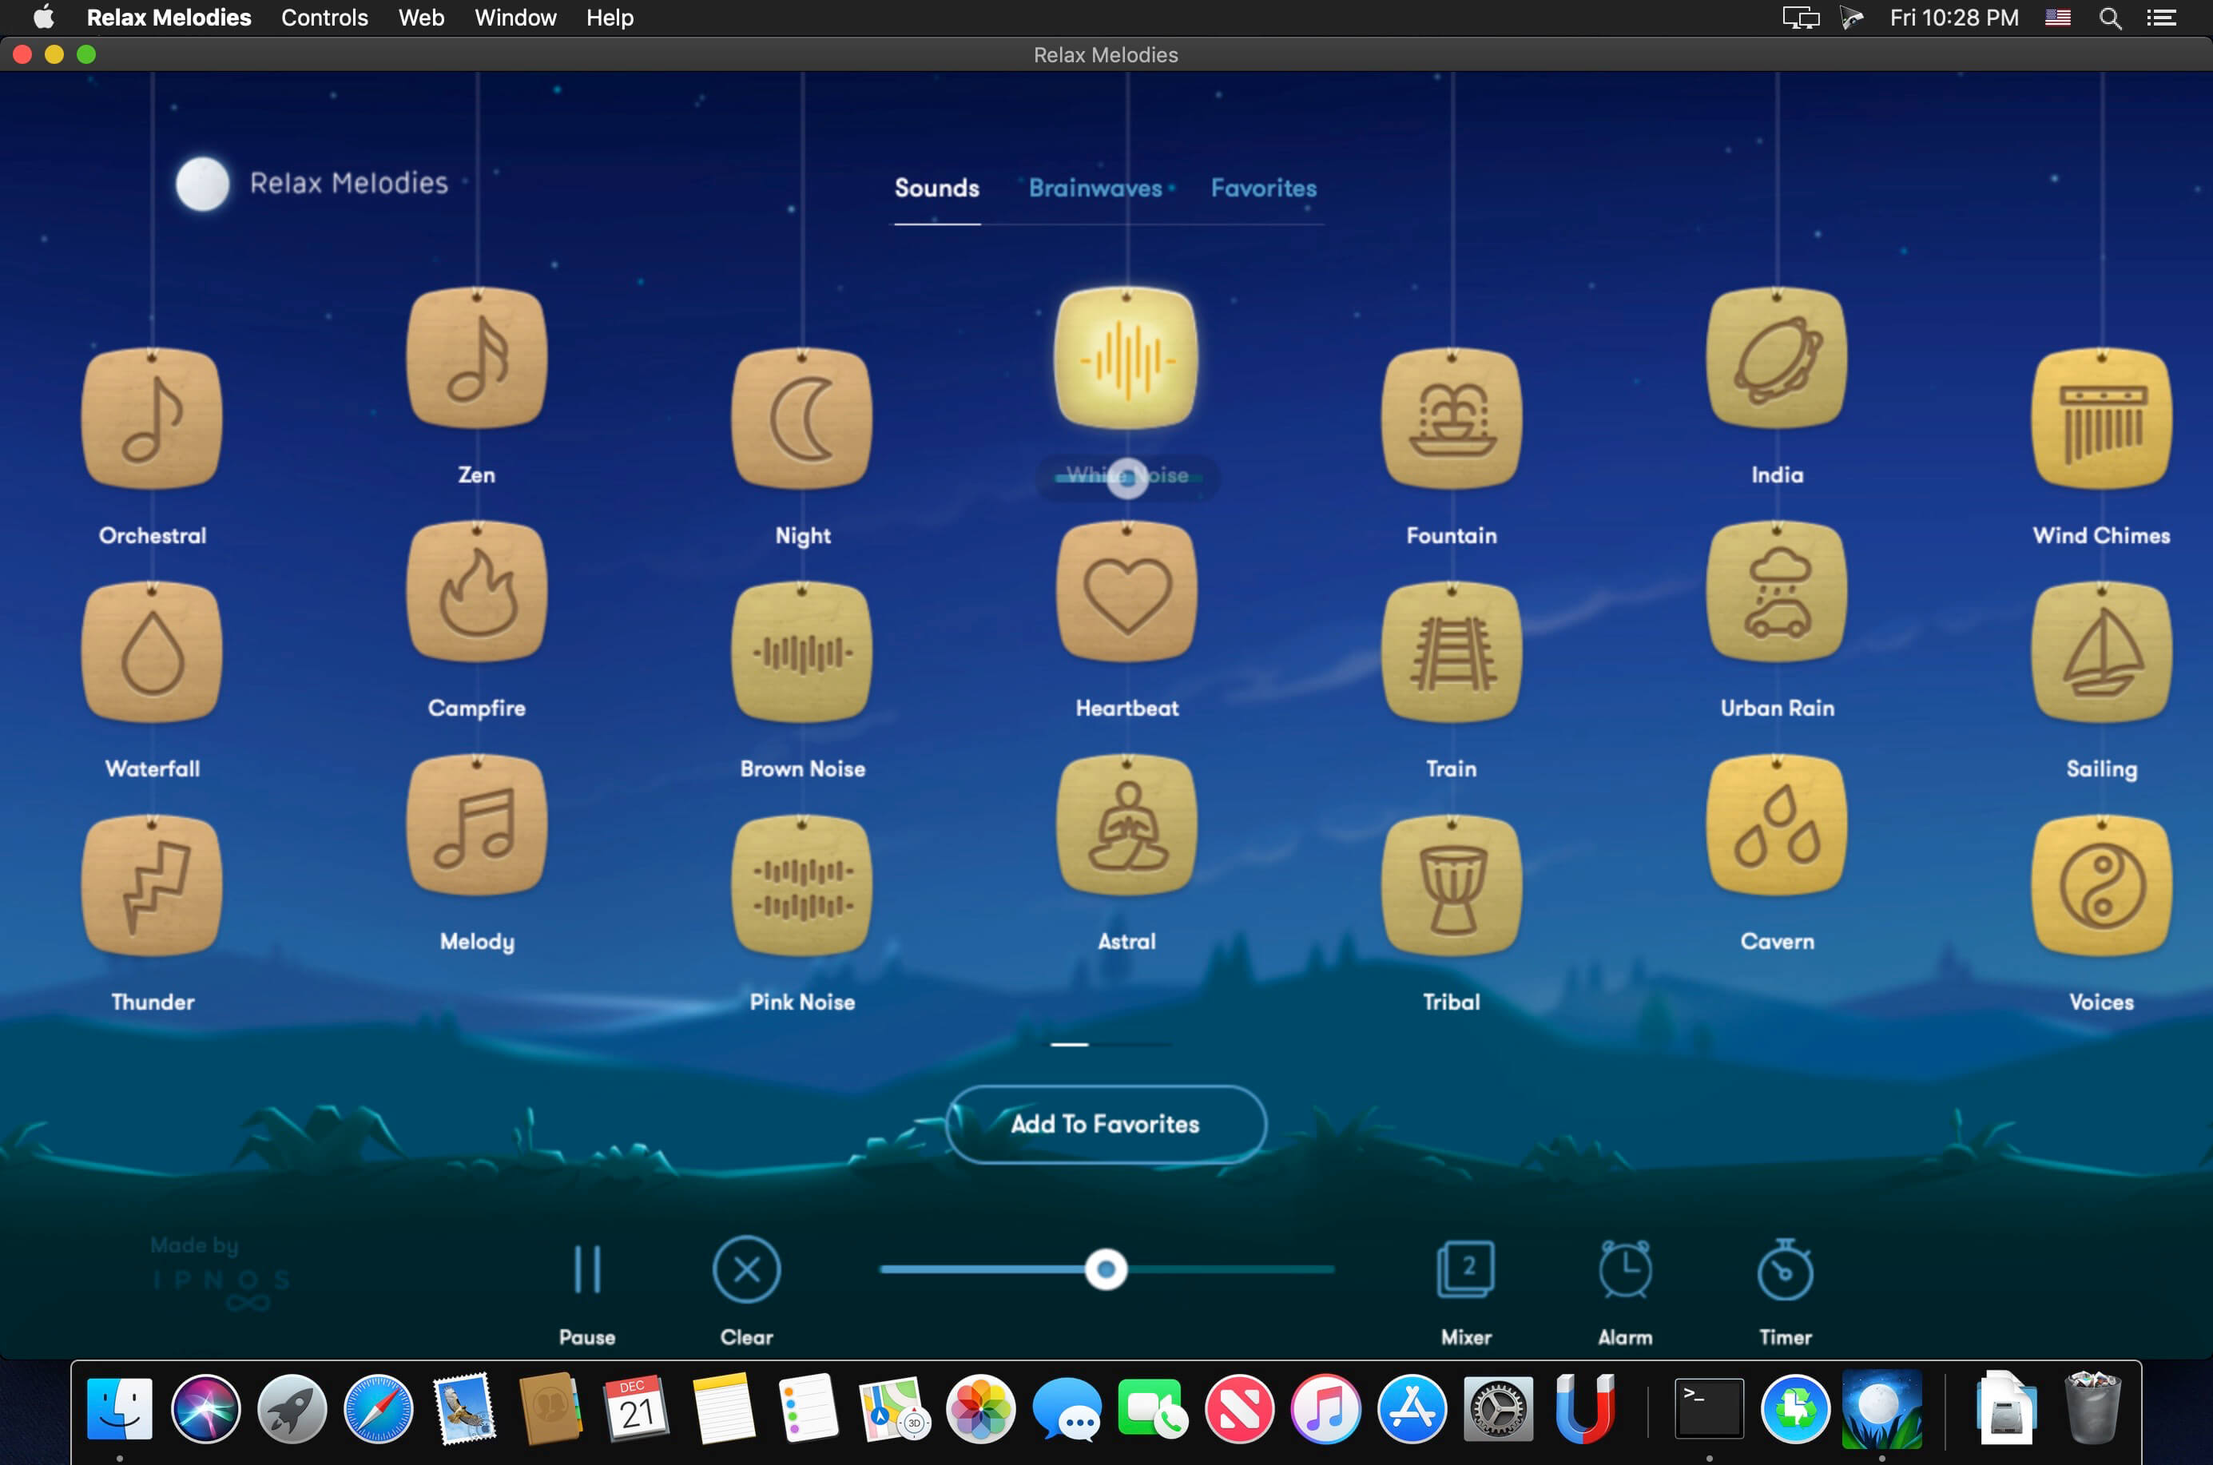Open Relax Melodies menu bar item
Viewport: 2213px width, 1465px height.
click(x=170, y=18)
